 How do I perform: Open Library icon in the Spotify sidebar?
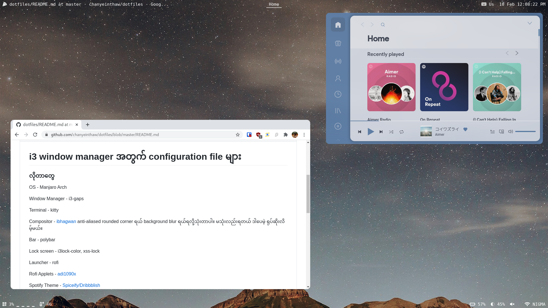pos(338,111)
